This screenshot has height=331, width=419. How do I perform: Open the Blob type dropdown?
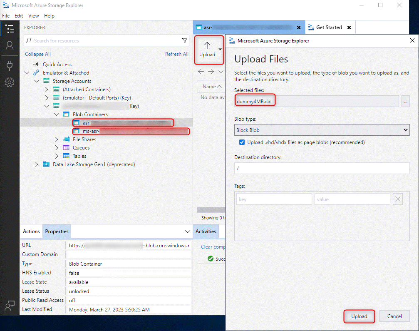tap(322, 130)
